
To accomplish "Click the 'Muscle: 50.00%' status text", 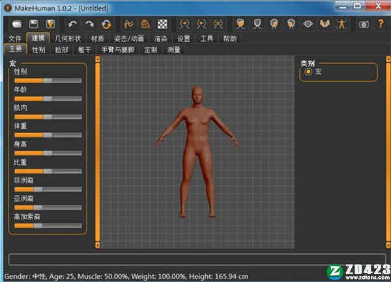I will [102, 277].
